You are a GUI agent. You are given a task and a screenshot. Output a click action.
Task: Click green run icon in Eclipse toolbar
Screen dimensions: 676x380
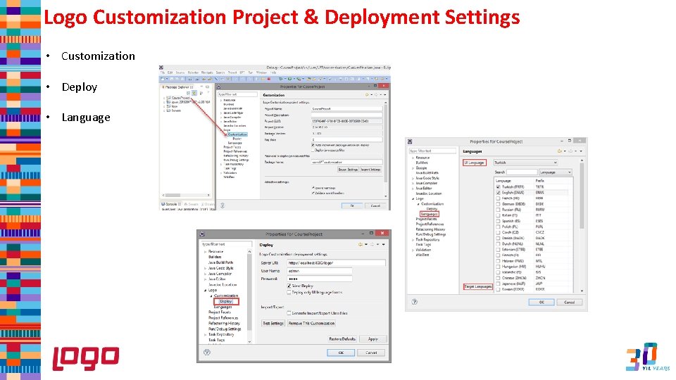pyautogui.click(x=289, y=79)
